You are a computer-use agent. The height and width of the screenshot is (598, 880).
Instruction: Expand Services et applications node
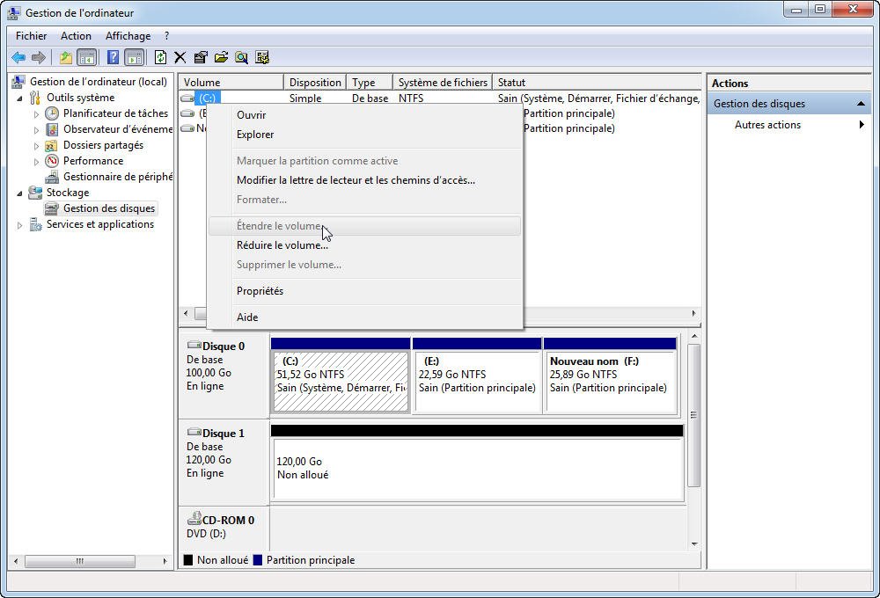coord(20,225)
